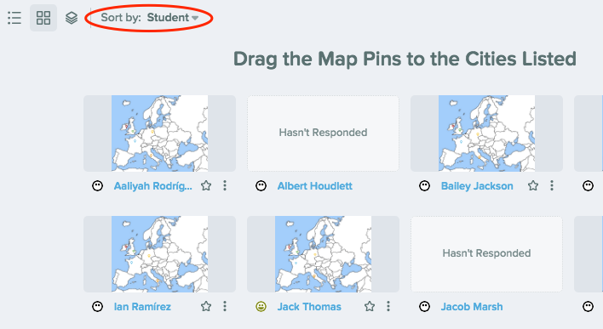Star Bailey Jackson's response
603x329 pixels.
point(533,186)
